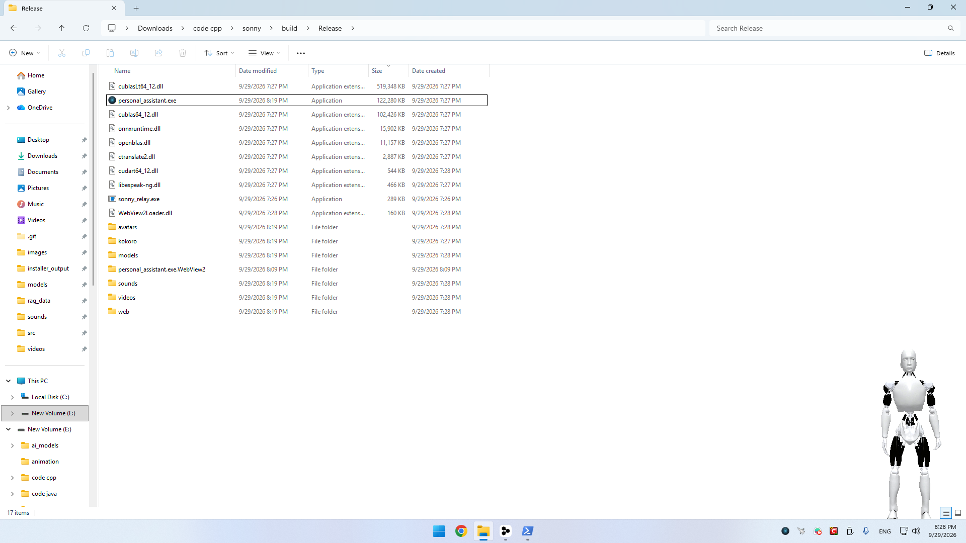966x543 pixels.
Task: Open the New dropdown menu
Action: click(24, 53)
